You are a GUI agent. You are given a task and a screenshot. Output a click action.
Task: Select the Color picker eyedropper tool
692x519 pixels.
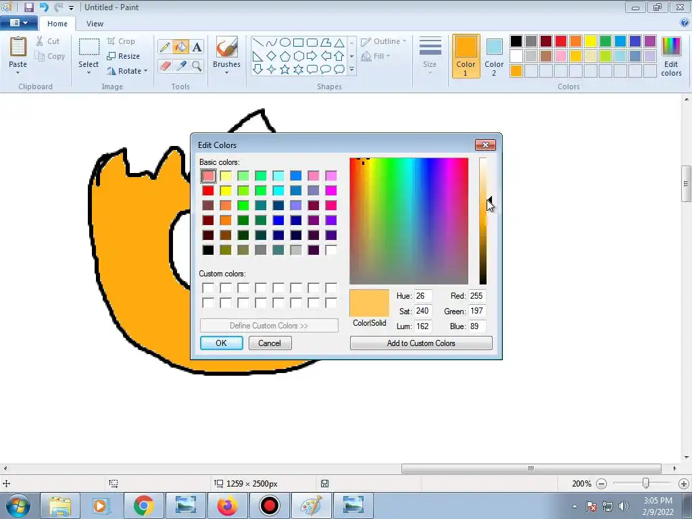coord(181,66)
